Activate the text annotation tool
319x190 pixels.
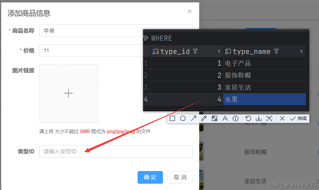(x=225, y=118)
